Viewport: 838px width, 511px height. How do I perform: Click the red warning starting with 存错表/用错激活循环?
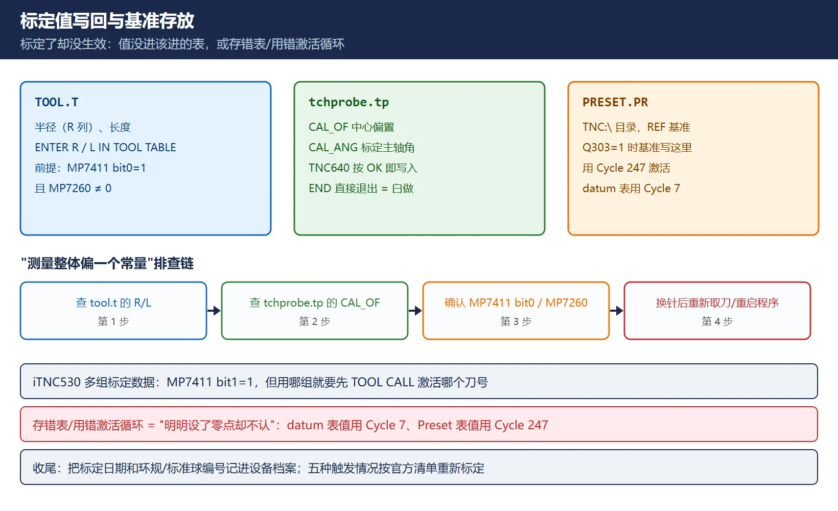[419, 424]
